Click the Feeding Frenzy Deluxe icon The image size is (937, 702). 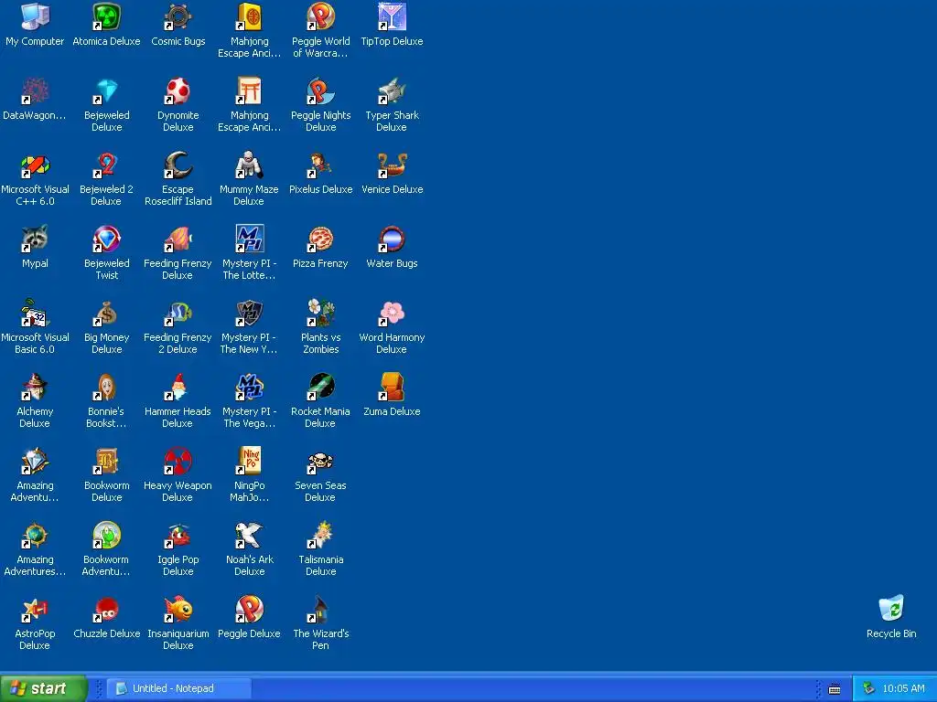(x=178, y=239)
